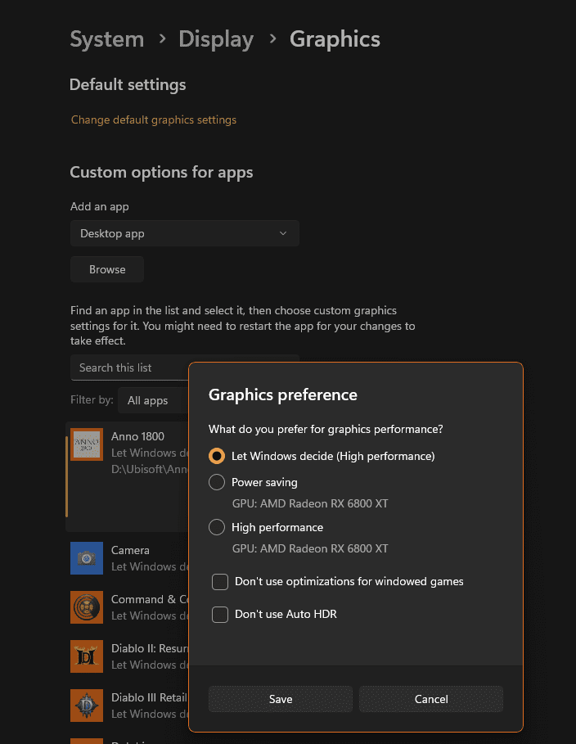Click the Command & Conquer app icon
This screenshot has height=744, width=576.
click(x=87, y=607)
